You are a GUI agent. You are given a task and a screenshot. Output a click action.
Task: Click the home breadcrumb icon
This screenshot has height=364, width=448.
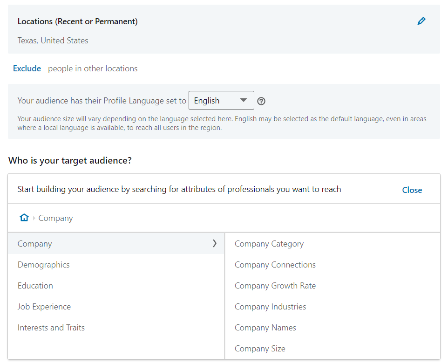coord(24,218)
